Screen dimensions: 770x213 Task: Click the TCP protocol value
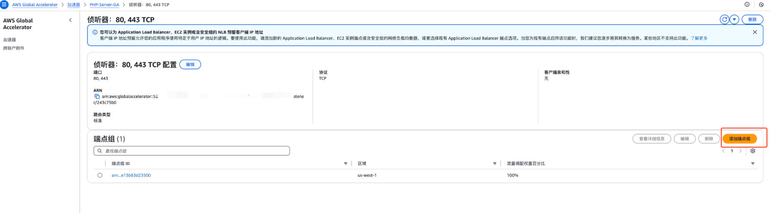point(323,78)
